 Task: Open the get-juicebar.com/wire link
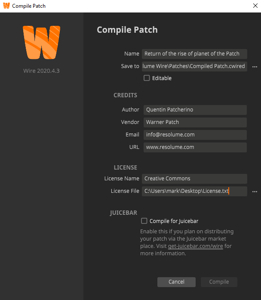(196, 246)
